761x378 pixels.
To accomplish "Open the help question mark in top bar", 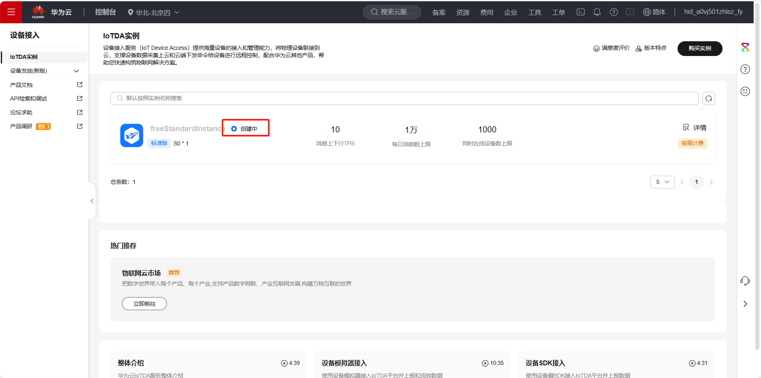I will pyautogui.click(x=614, y=12).
